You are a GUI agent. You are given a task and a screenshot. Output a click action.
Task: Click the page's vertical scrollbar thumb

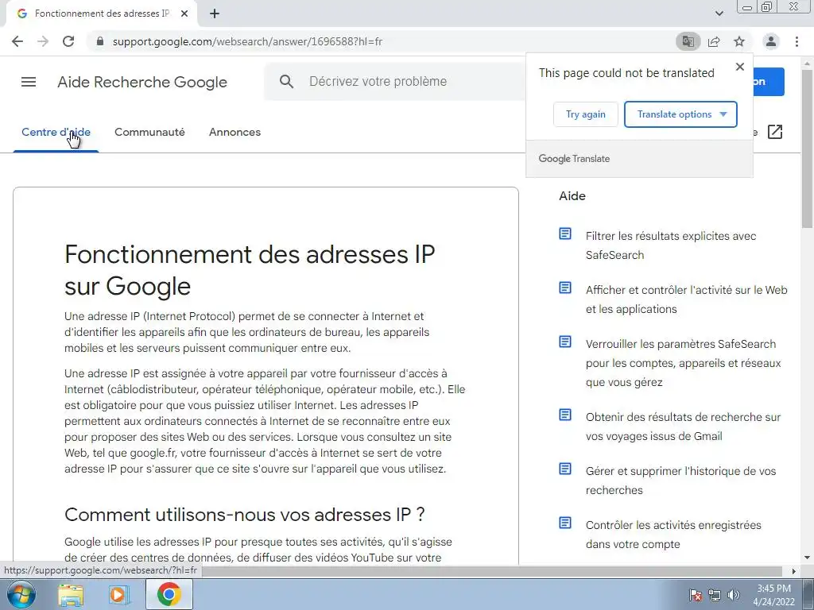[808, 148]
